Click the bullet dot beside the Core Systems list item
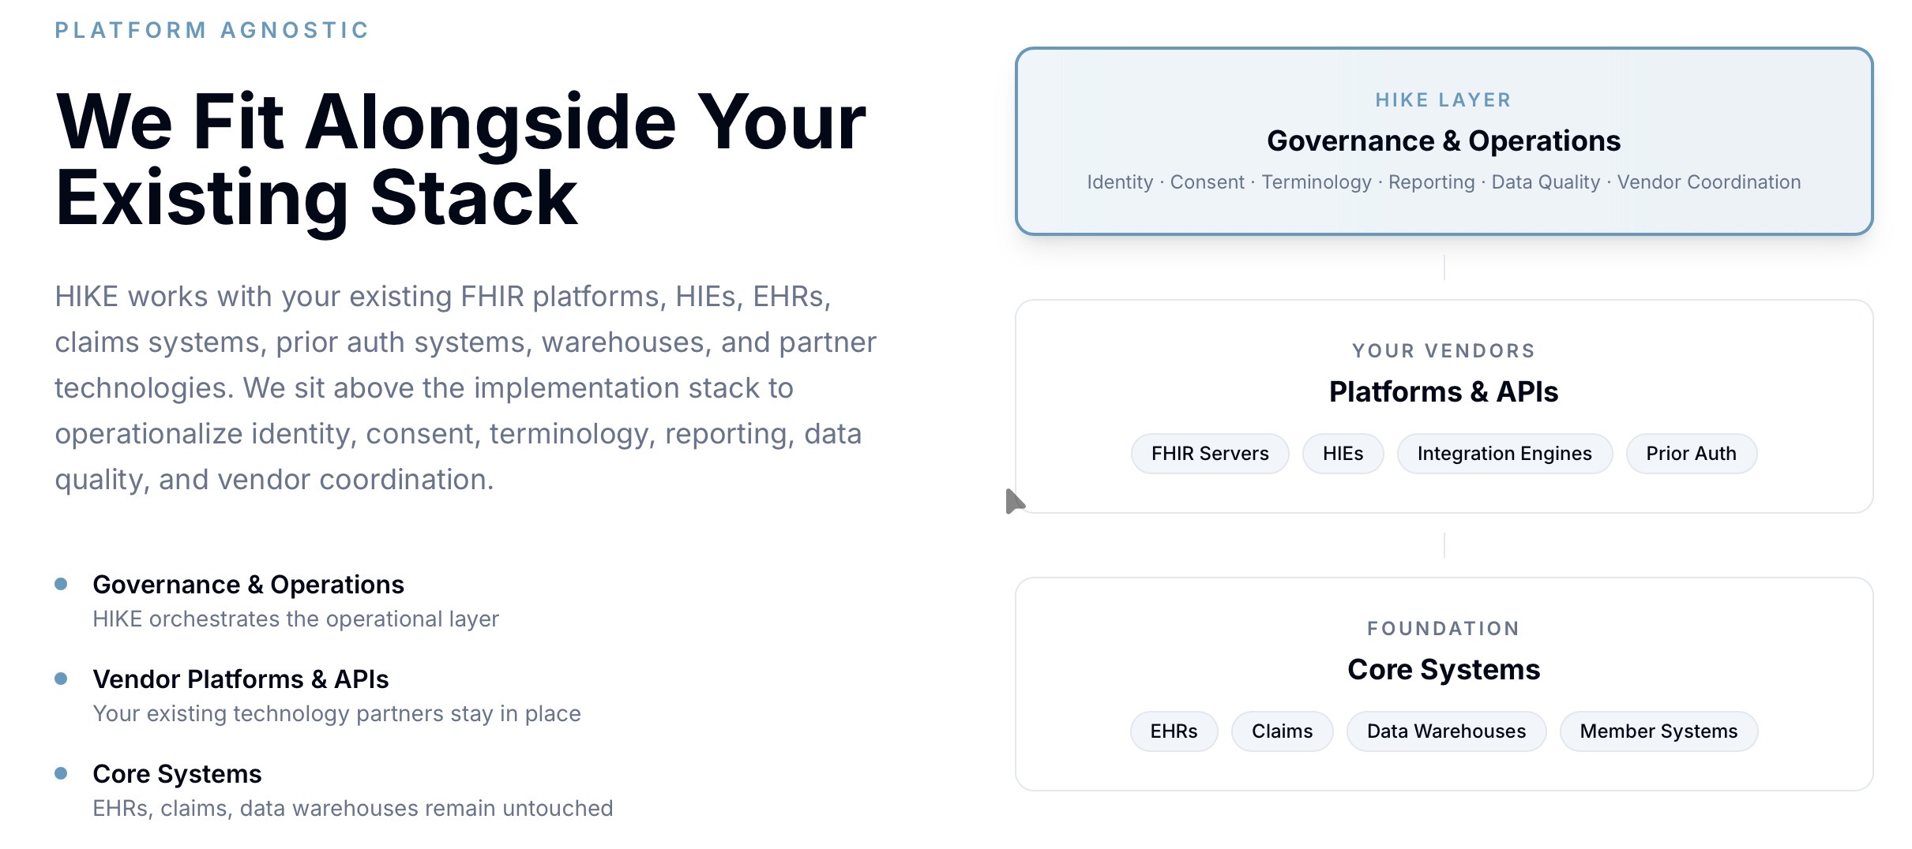This screenshot has height=849, width=1912. tap(61, 773)
